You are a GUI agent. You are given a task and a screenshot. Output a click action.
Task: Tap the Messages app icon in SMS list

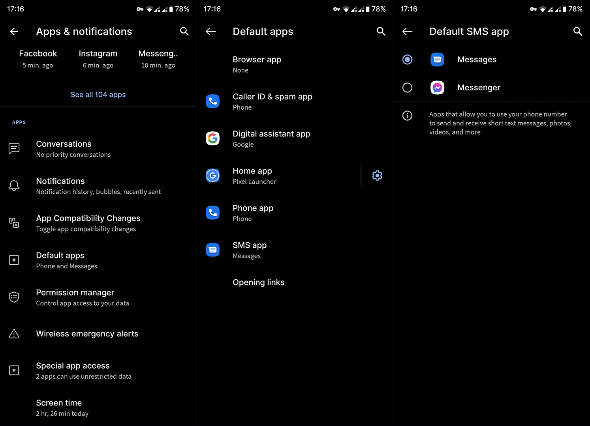pyautogui.click(x=437, y=60)
